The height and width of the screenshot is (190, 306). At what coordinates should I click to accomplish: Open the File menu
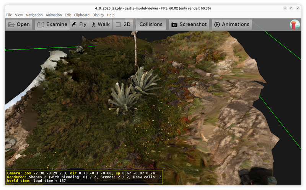tap(9, 15)
